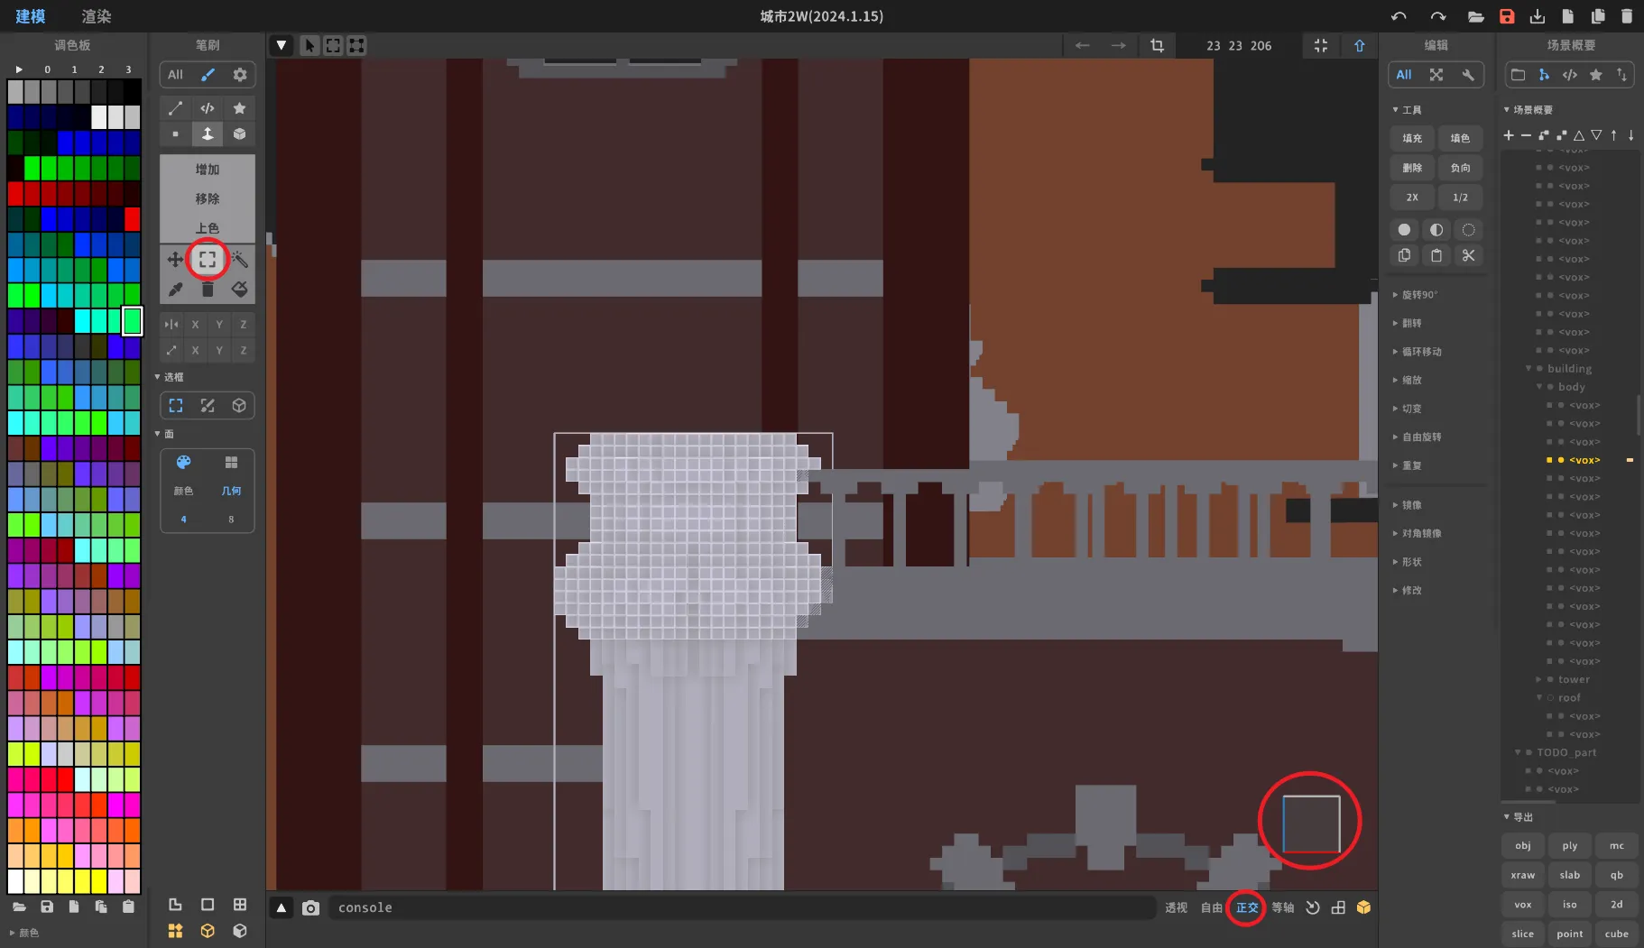This screenshot has width=1644, height=948.
Task: Click the scissors cut icon
Action: point(1468,256)
